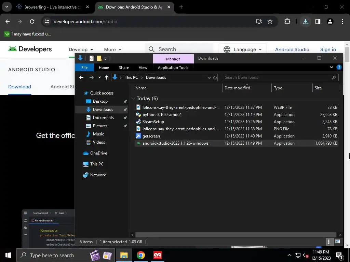The height and width of the screenshot is (262, 350).
Task: Toggle Chrome's side panel icon
Action: click(x=318, y=21)
